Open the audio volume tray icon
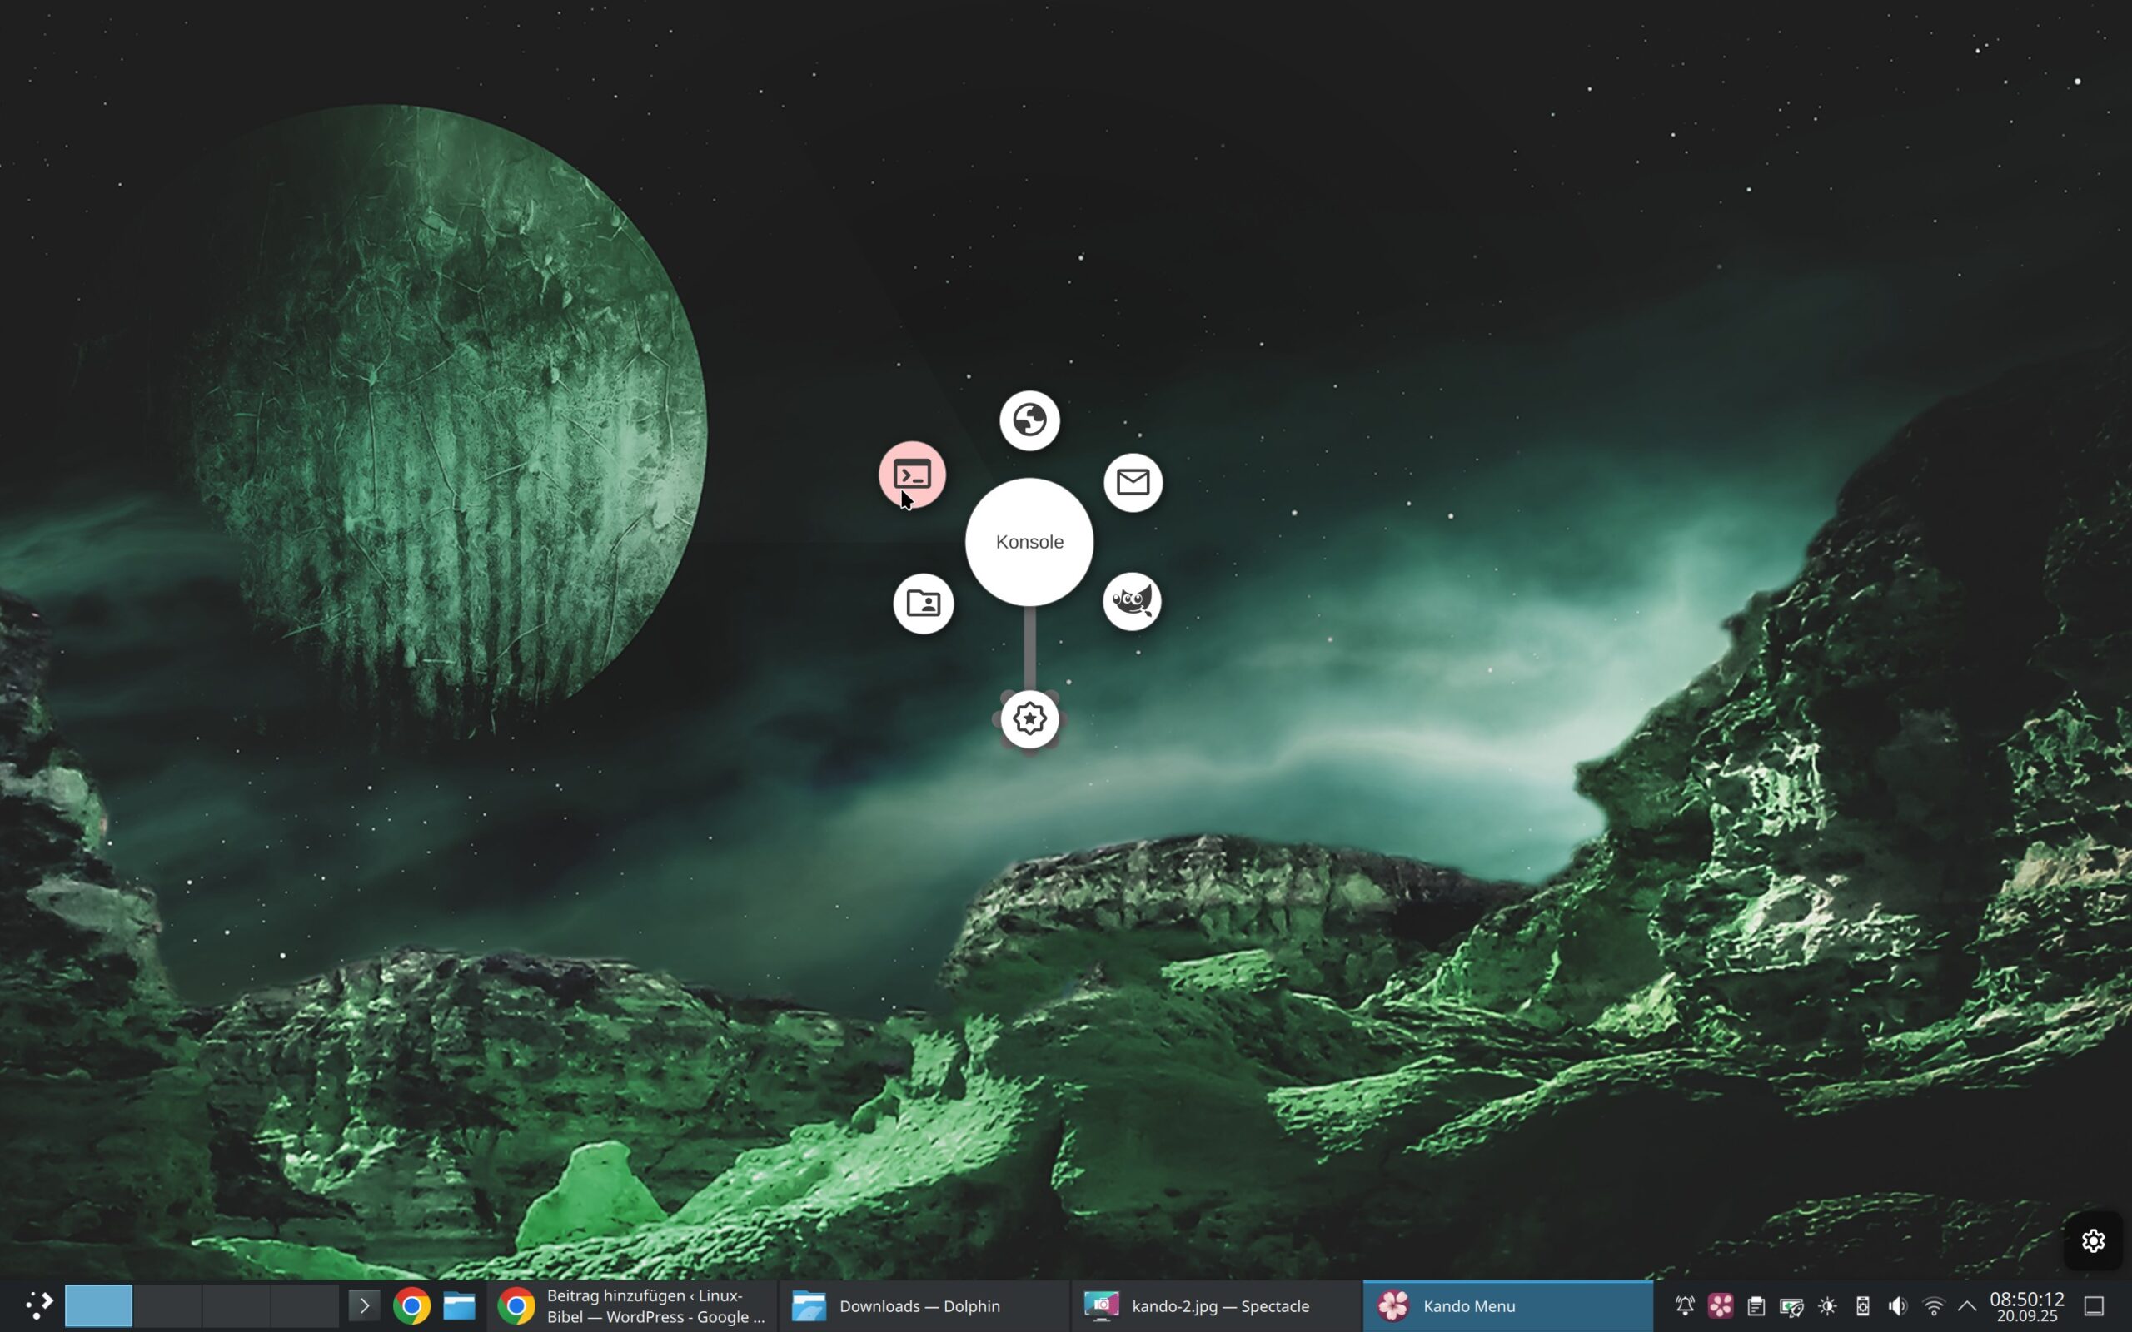This screenshot has width=2132, height=1332. tap(1898, 1305)
